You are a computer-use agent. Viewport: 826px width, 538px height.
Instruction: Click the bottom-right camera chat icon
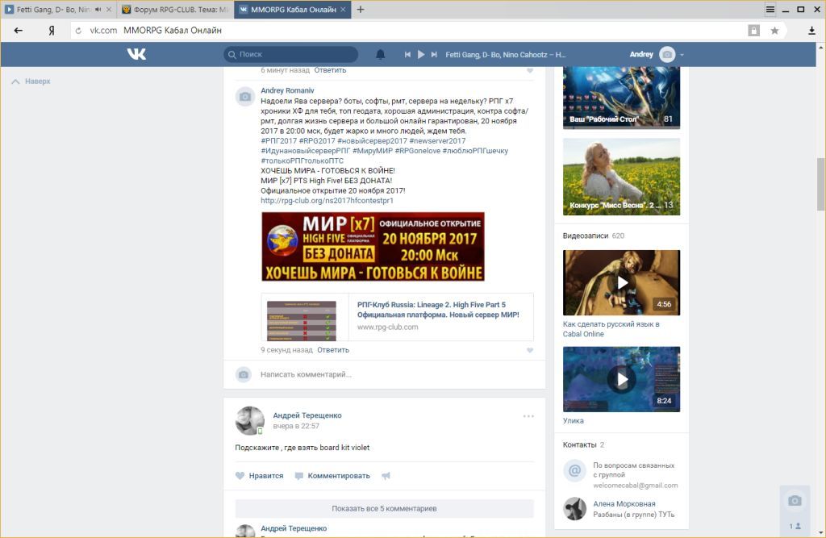[x=795, y=501]
